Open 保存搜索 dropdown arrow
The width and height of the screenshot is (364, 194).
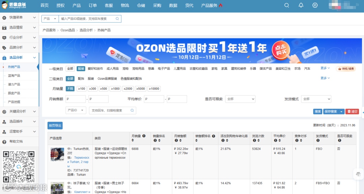click(341, 112)
